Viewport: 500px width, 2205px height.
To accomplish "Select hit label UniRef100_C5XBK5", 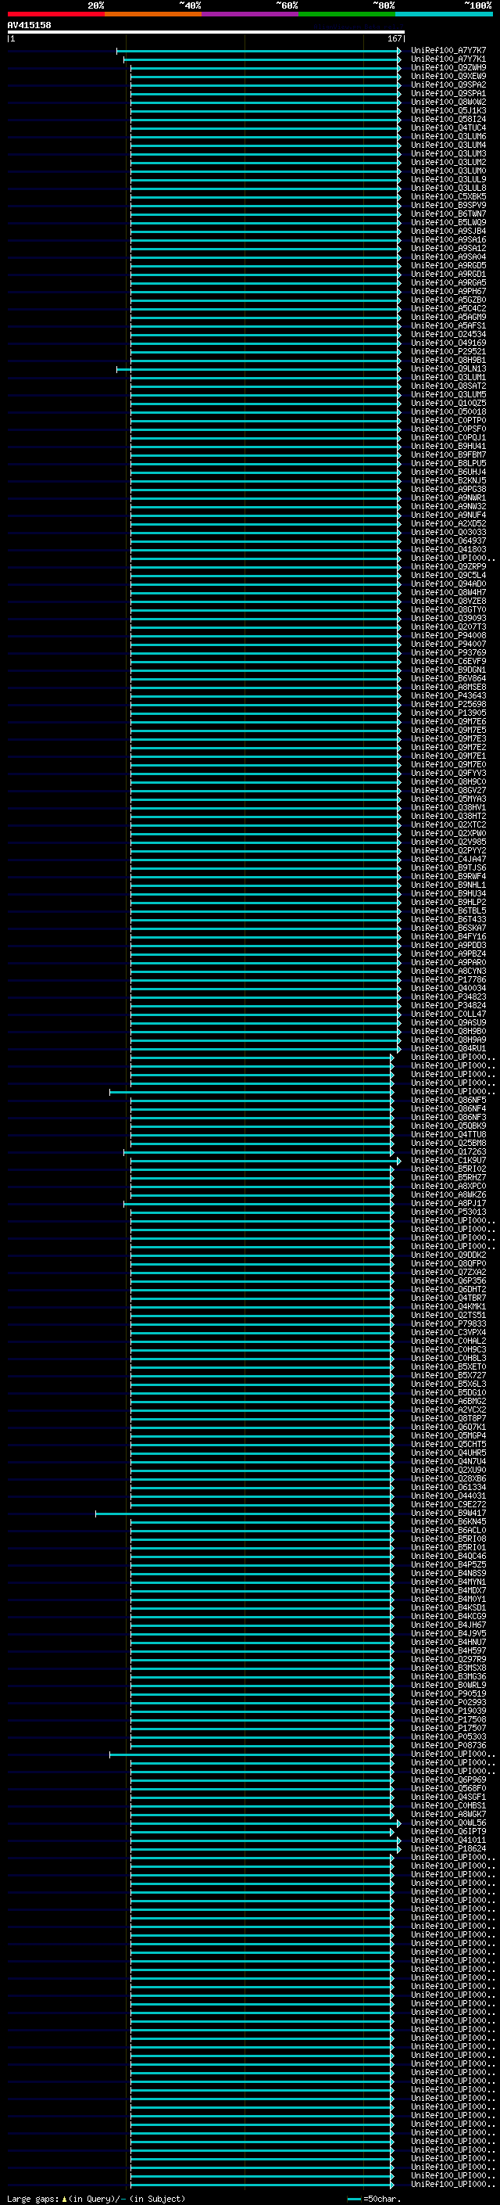I will (x=448, y=197).
